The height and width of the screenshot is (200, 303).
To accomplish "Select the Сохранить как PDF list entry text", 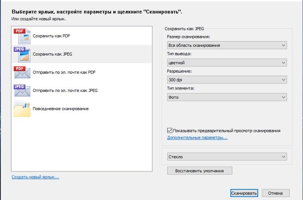I will (x=51, y=36).
